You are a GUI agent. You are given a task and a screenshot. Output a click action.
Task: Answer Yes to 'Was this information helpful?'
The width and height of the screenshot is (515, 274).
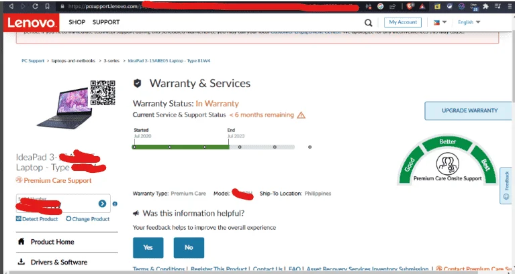148,247
